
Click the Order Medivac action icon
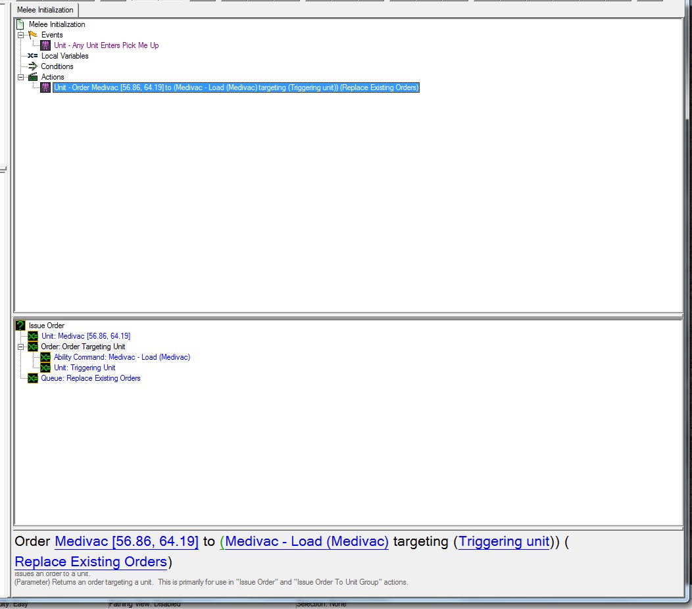coord(45,87)
